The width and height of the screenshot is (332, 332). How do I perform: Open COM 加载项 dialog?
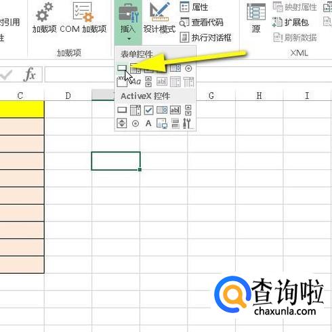83,18
